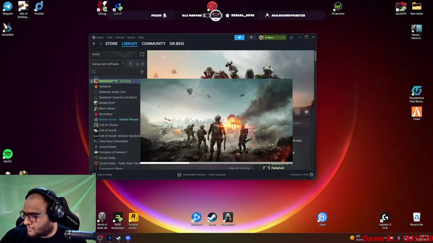Click game info icon button
This screenshot has width=433, height=243.
click(297, 112)
